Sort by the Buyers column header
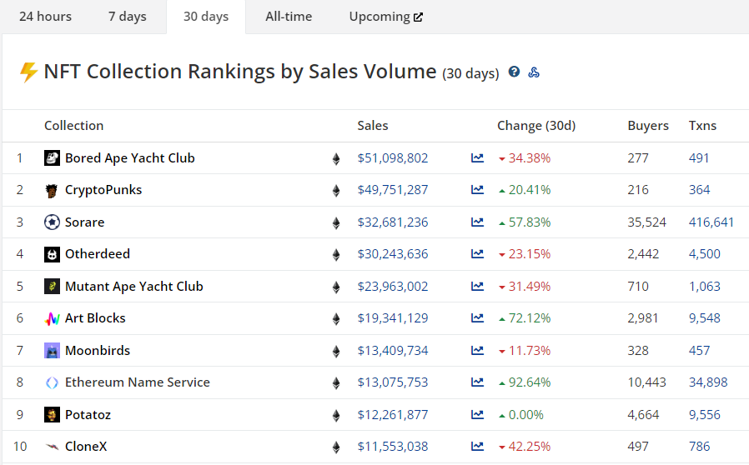Screen dimensions: 749x465 [648, 126]
